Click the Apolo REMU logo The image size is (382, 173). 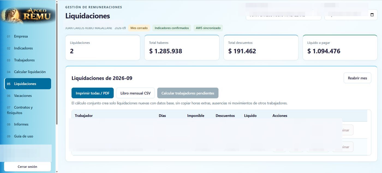click(28, 15)
